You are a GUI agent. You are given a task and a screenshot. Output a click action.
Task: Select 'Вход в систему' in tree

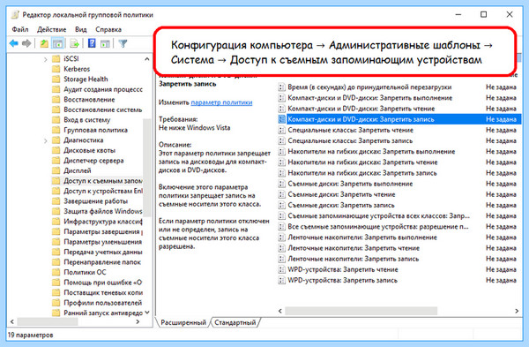click(87, 120)
